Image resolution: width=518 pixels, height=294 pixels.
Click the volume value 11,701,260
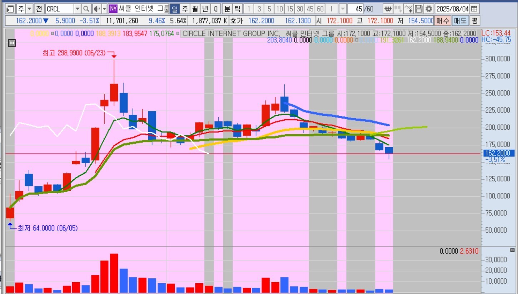(121, 21)
